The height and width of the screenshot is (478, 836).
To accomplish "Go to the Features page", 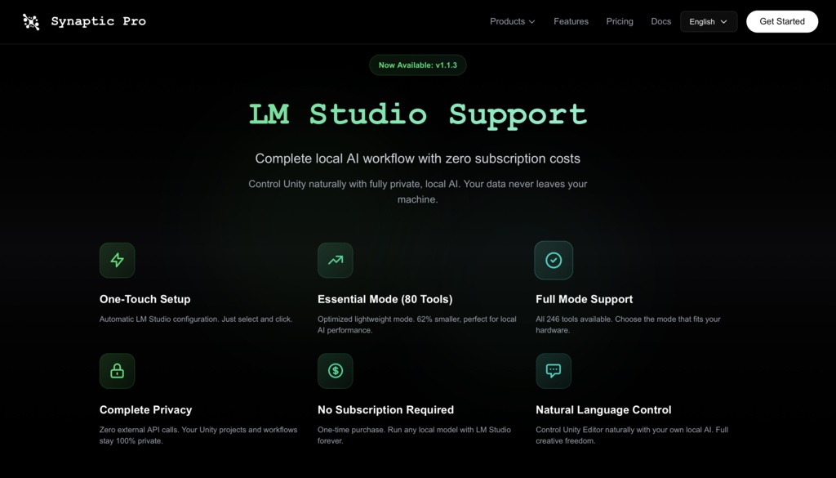I will (571, 21).
